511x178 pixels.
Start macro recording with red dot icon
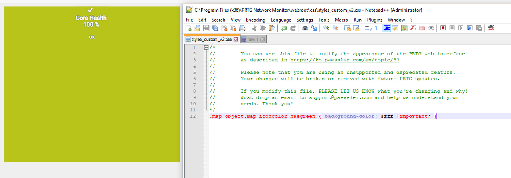tap(443, 28)
